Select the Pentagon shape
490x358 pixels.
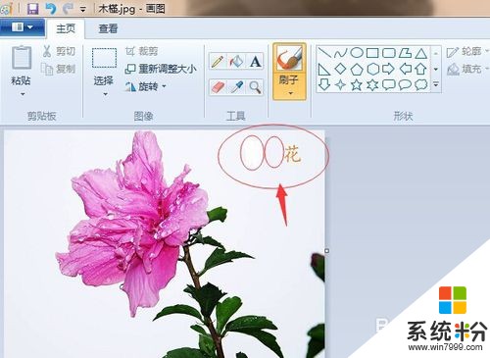pyautogui.click(x=357, y=70)
